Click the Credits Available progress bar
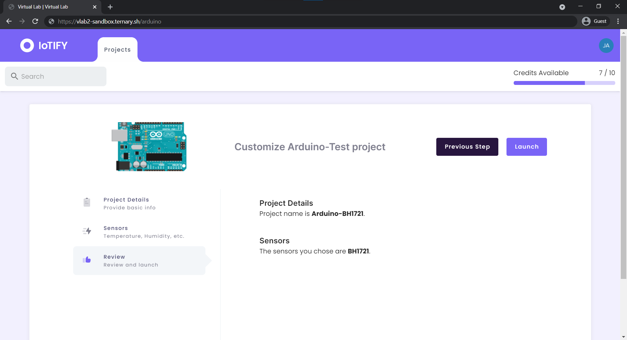627x340 pixels. 564,83
